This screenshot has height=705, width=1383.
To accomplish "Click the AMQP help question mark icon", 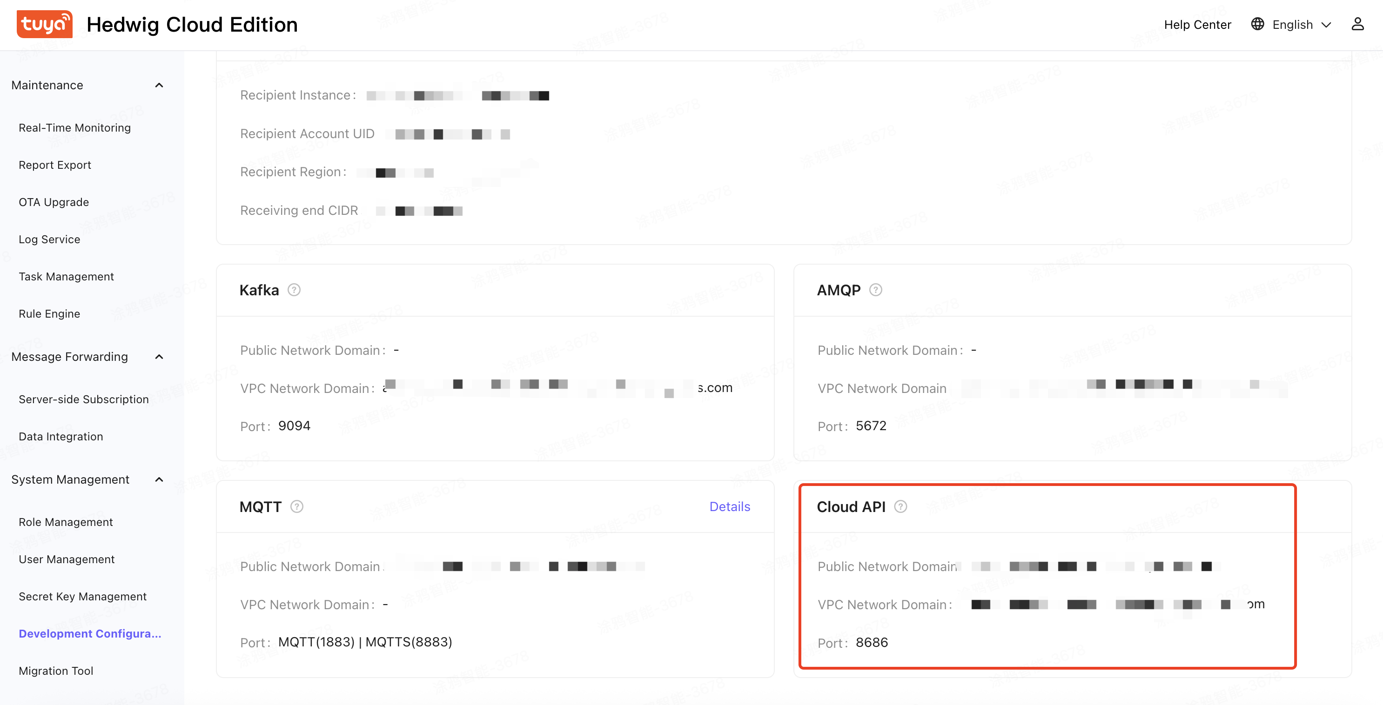I will (876, 290).
